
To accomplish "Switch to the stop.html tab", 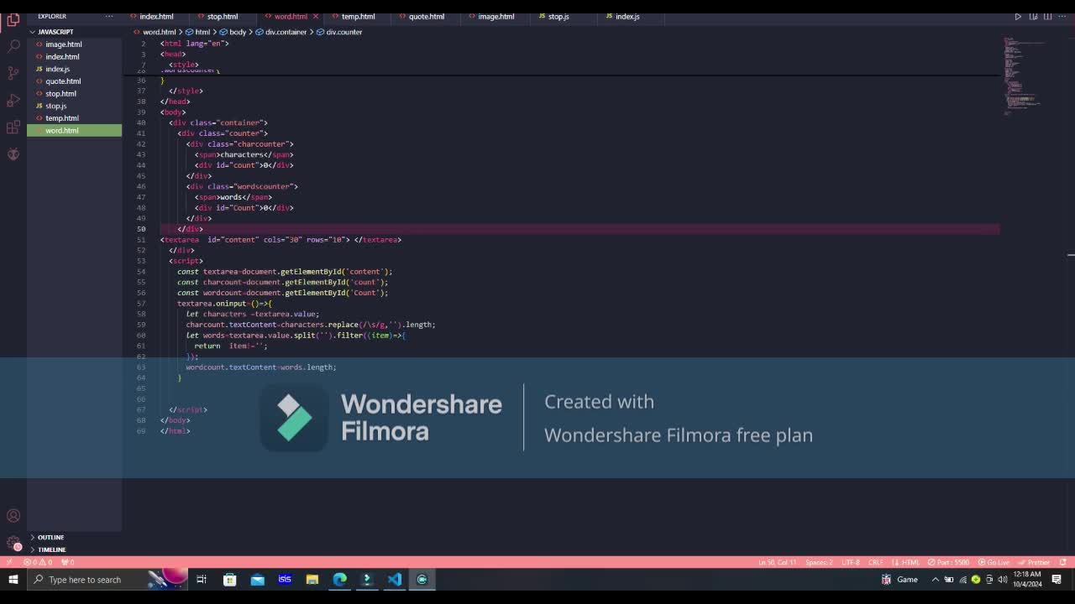I will click(x=223, y=17).
